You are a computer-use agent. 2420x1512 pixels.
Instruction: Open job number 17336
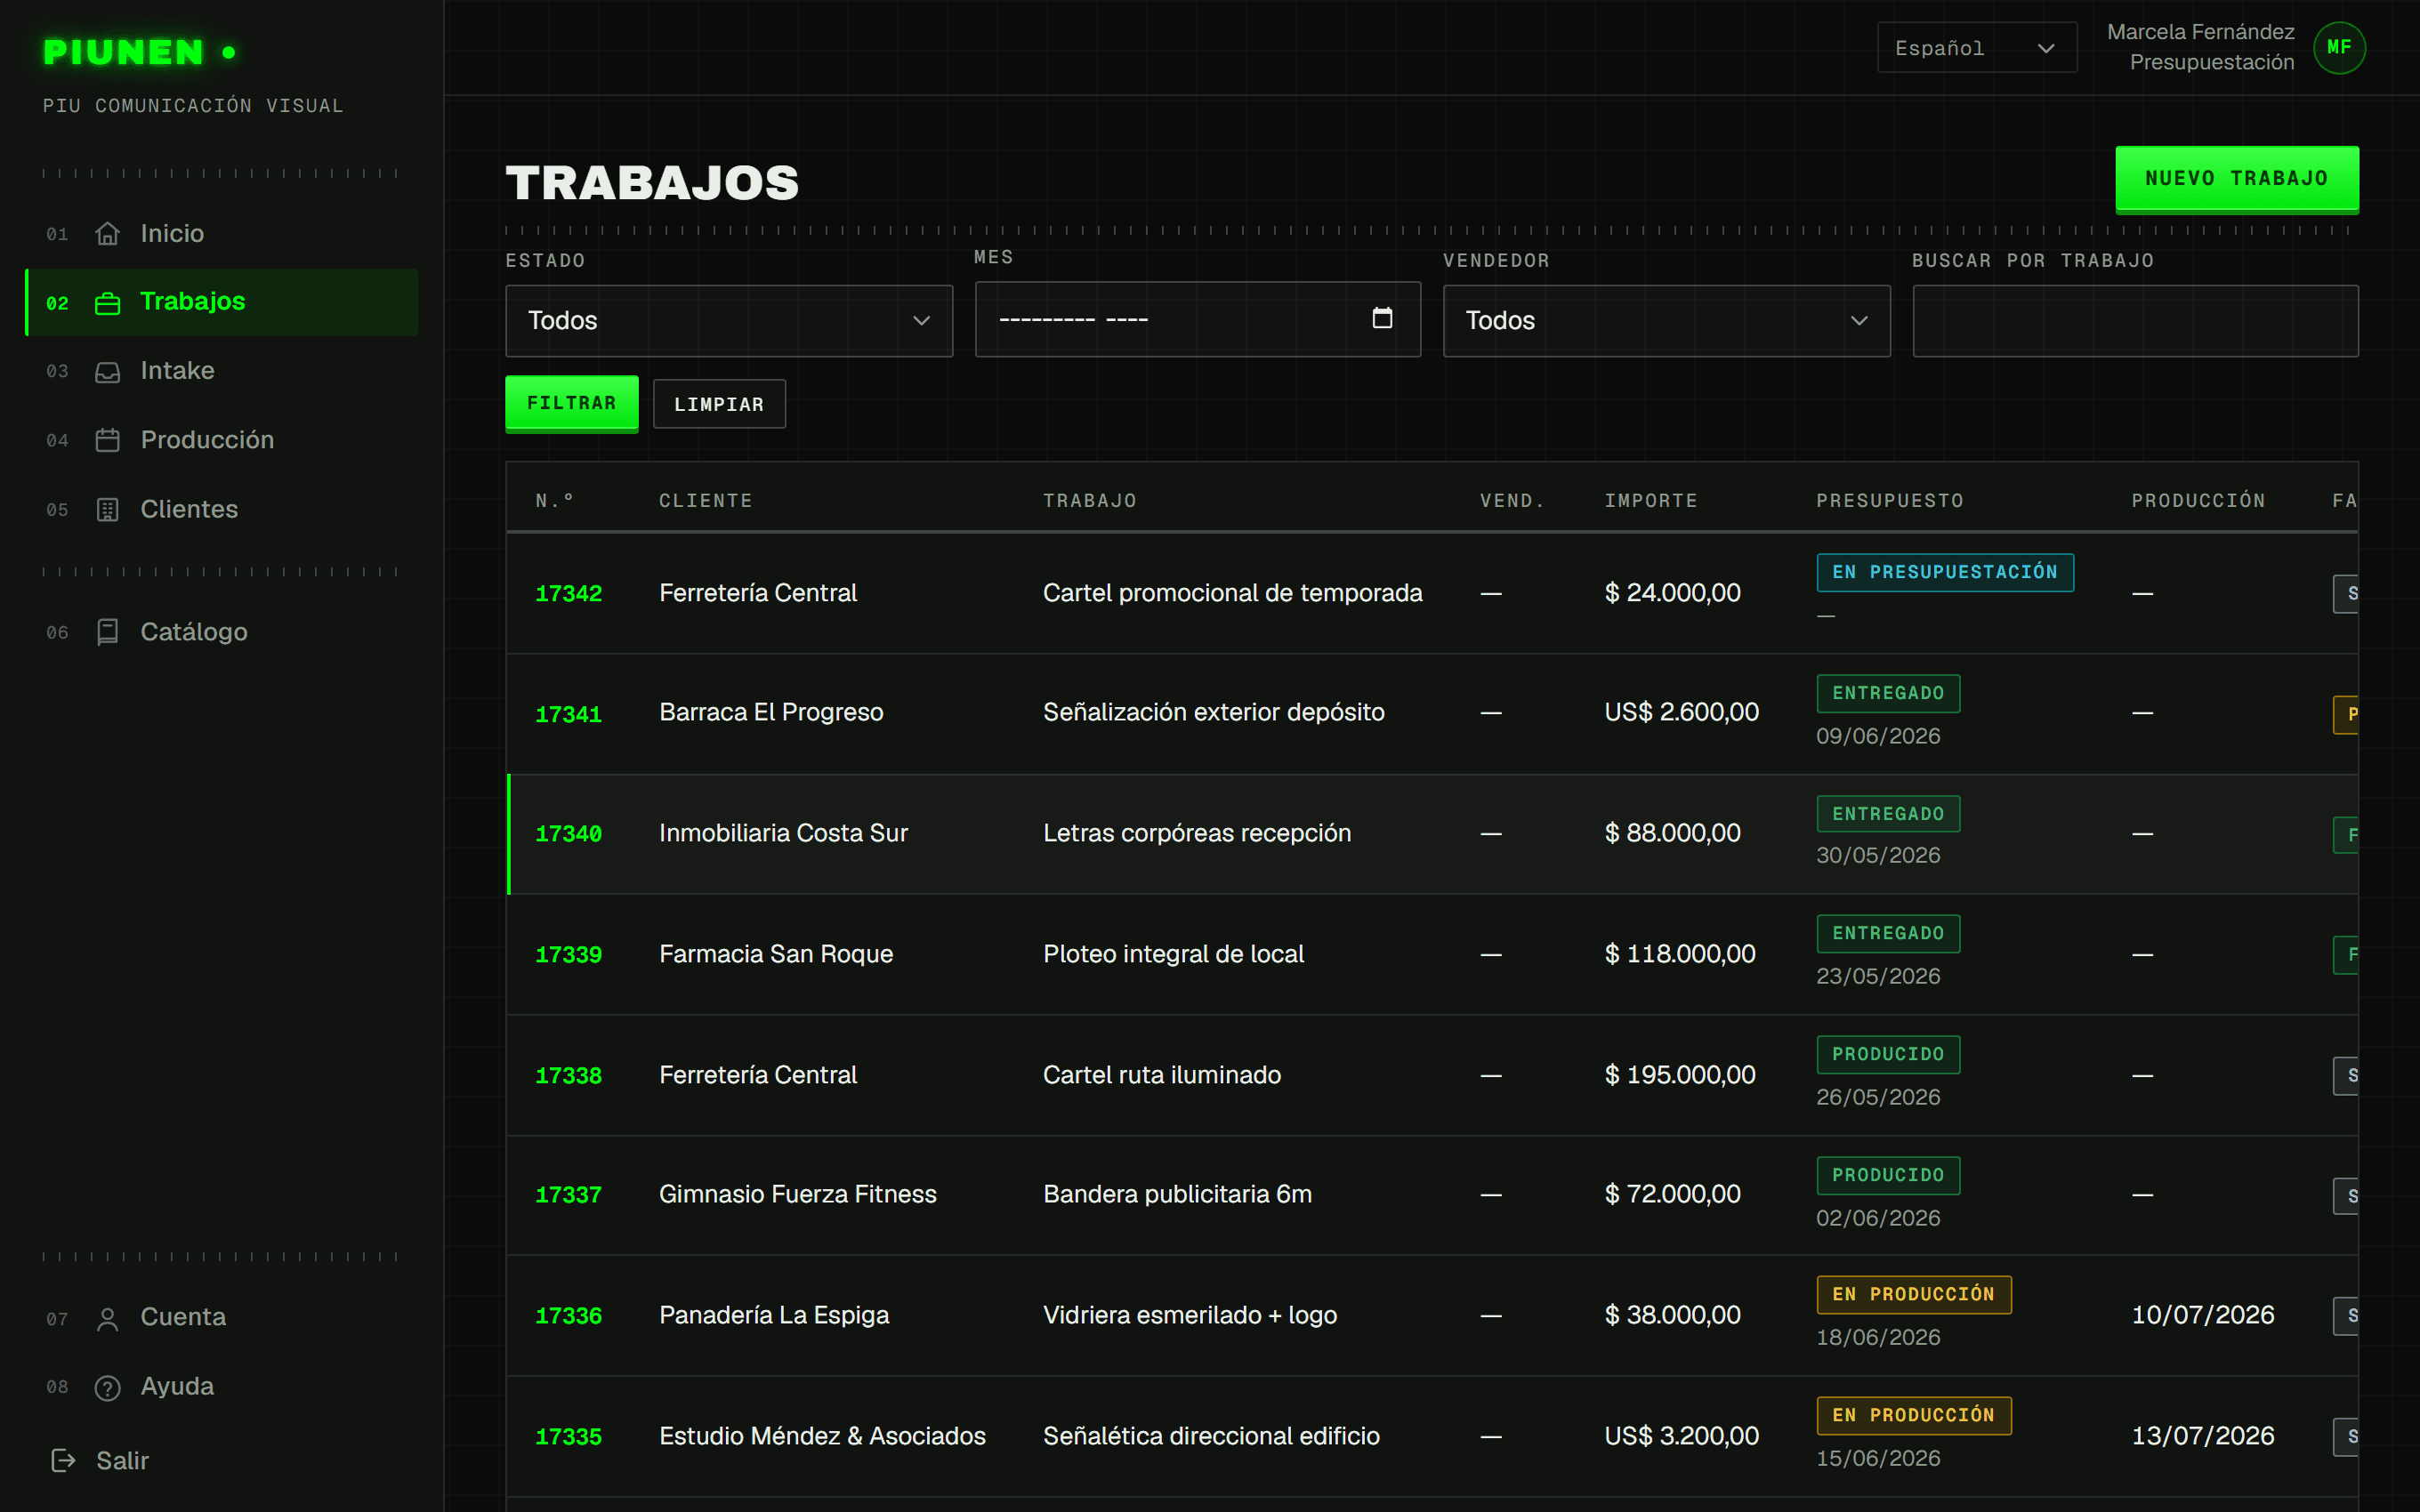568,1315
